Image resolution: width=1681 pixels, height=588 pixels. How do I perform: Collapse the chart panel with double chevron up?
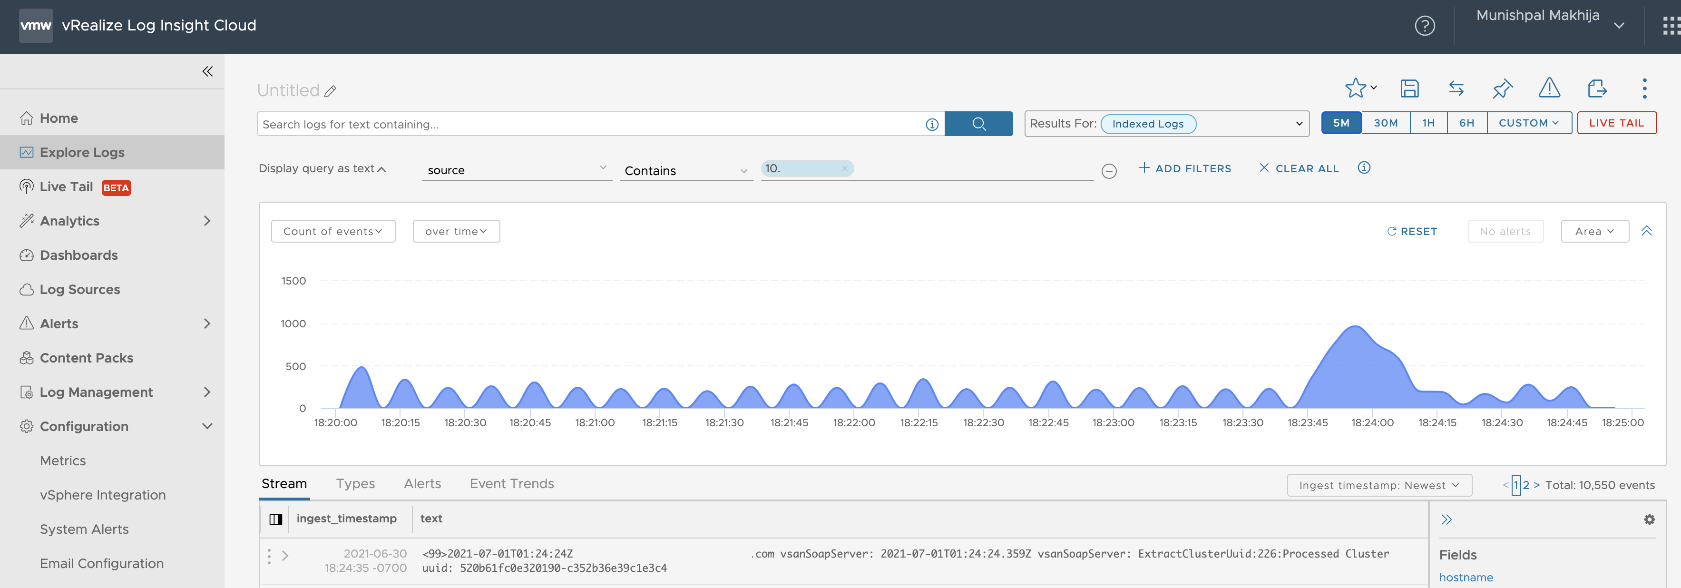point(1646,231)
